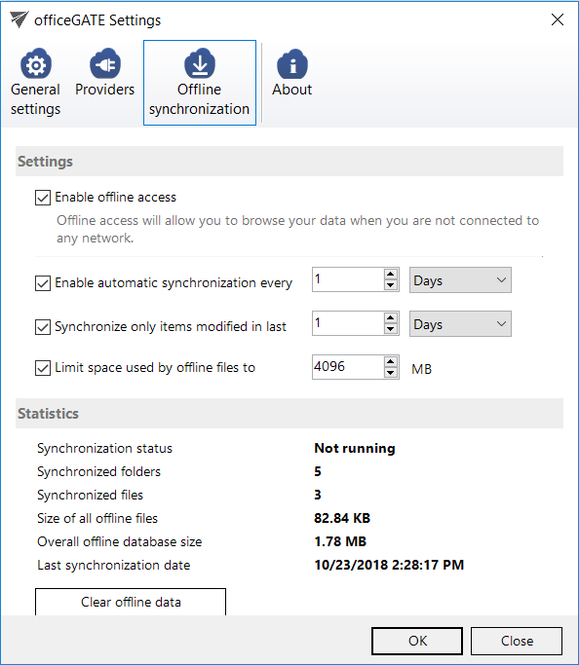Toggle Synchronize only items modified in last
Screen dimensions: 579x665
coord(43,327)
